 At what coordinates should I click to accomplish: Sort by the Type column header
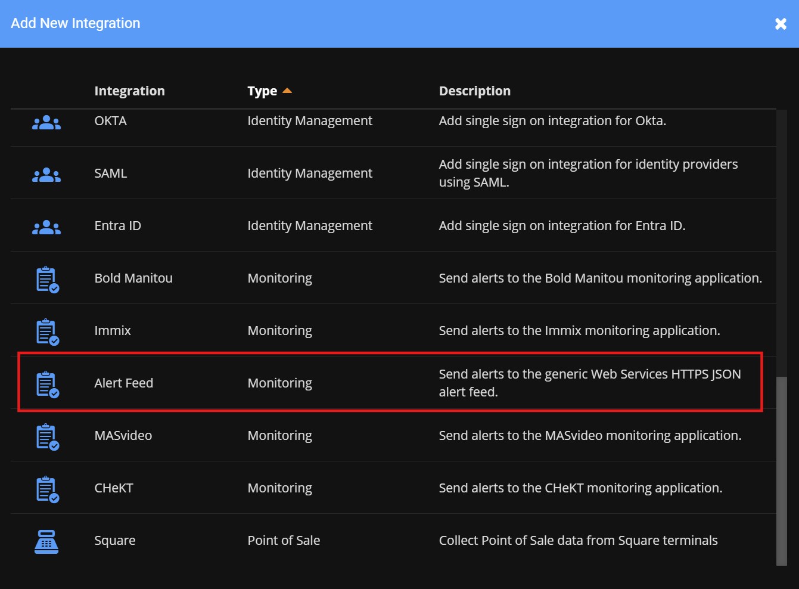coord(262,91)
